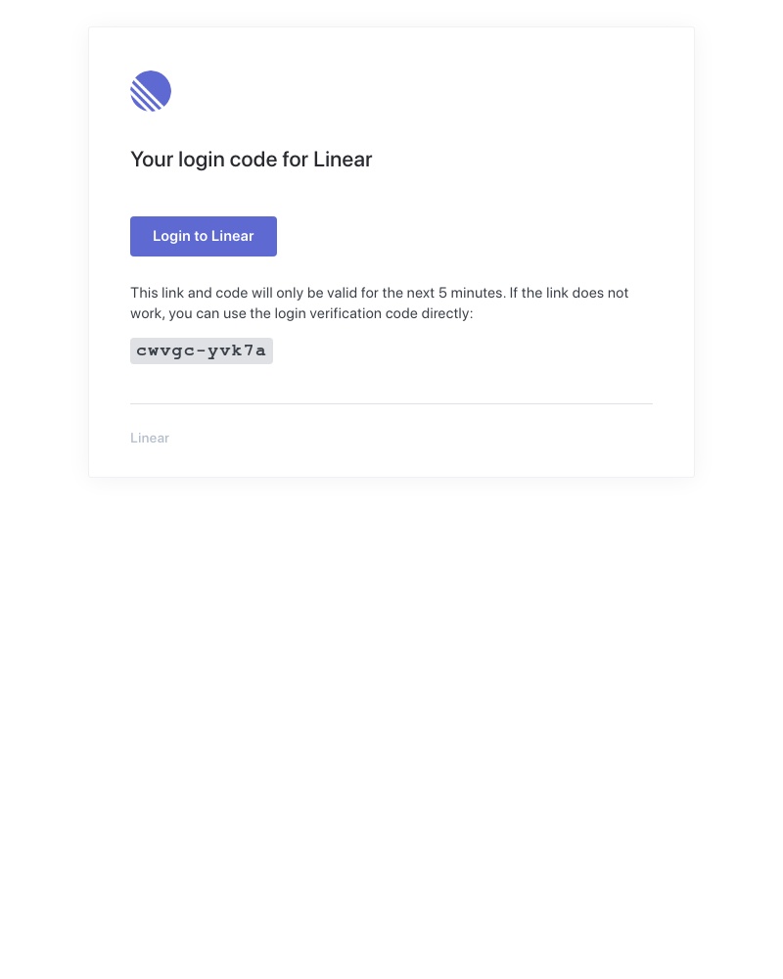
Task: Click the word "Linear" in the heading
Action: click(343, 160)
